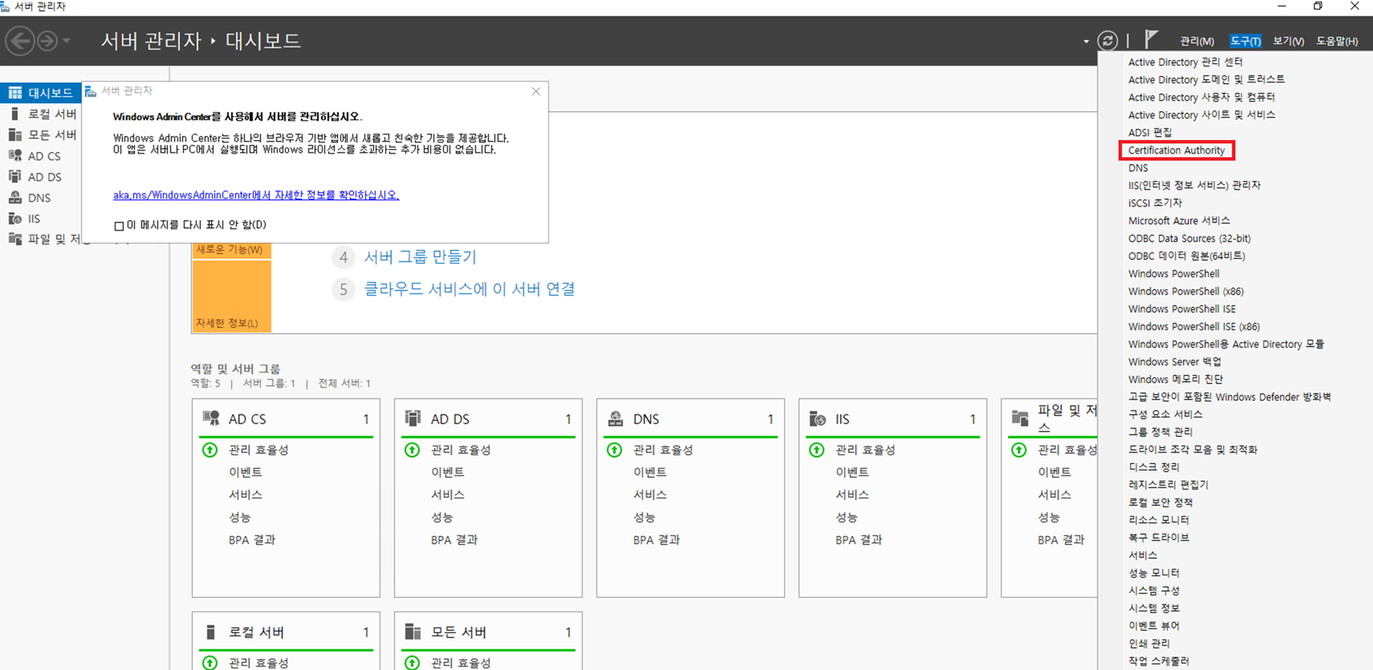Open aka.ms/WindowsAdminCenter link
This screenshot has width=1373, height=670.
point(256,195)
